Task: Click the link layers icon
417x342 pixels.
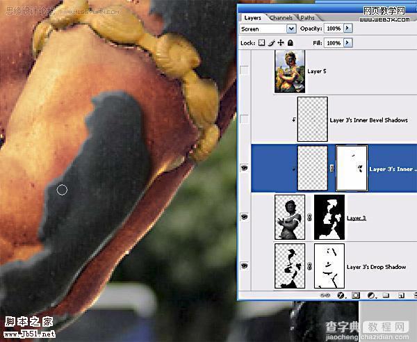Action: (325, 295)
